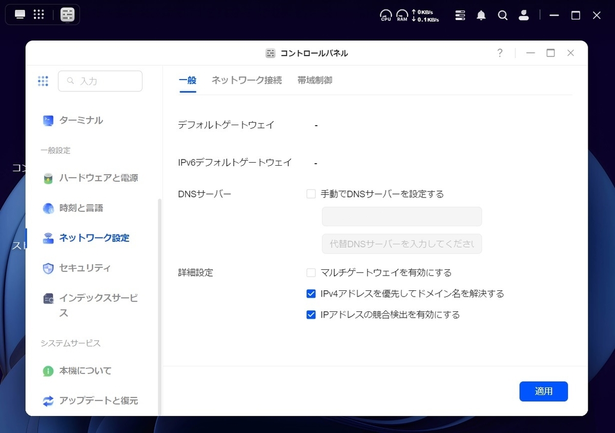Click the 一般設定 section heading

pos(55,150)
